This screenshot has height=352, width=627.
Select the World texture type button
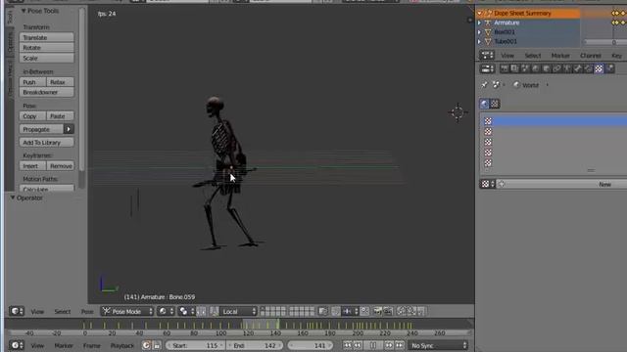[484, 104]
